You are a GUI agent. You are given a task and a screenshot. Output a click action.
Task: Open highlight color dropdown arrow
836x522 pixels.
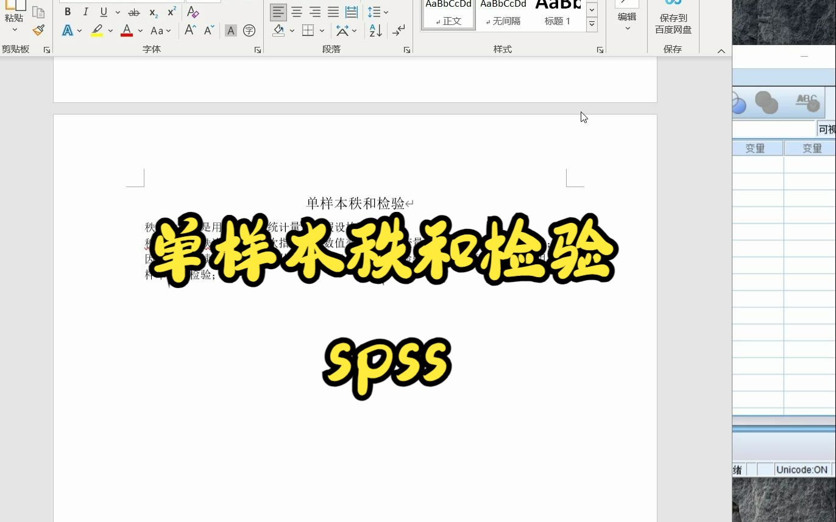click(x=110, y=30)
